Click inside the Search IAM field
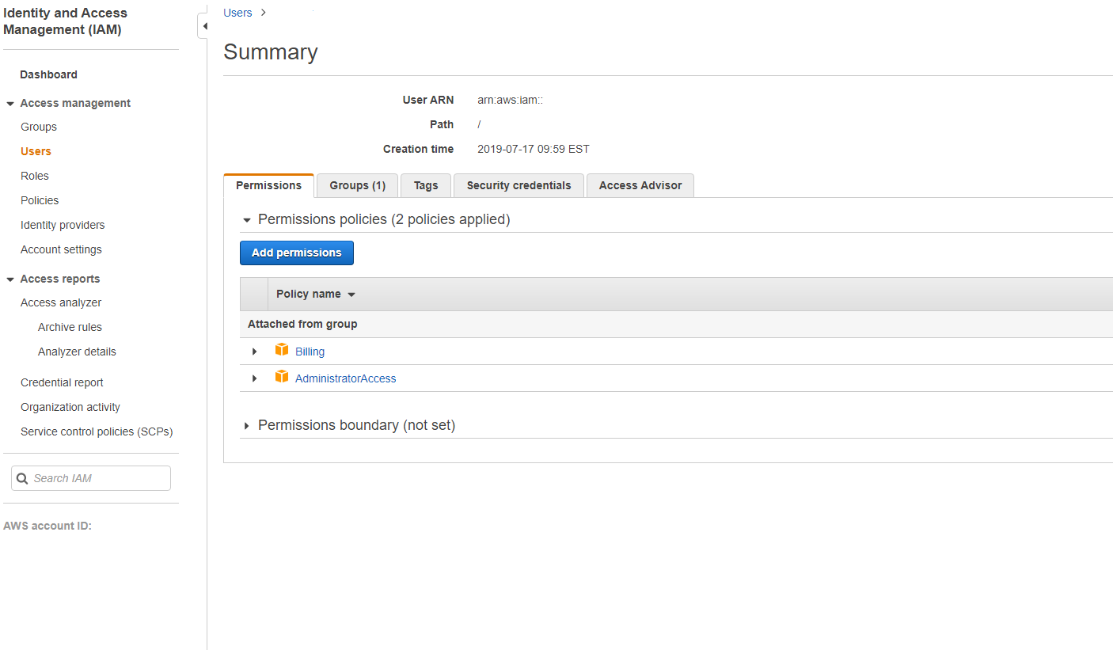1113x650 pixels. pyautogui.click(x=95, y=477)
